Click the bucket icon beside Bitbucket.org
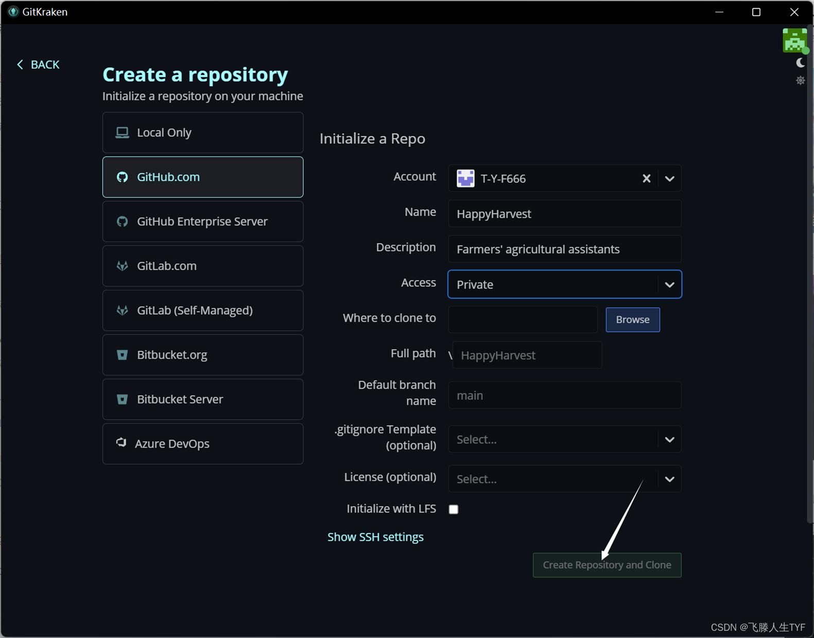Image resolution: width=814 pixels, height=638 pixels. pyautogui.click(x=122, y=355)
